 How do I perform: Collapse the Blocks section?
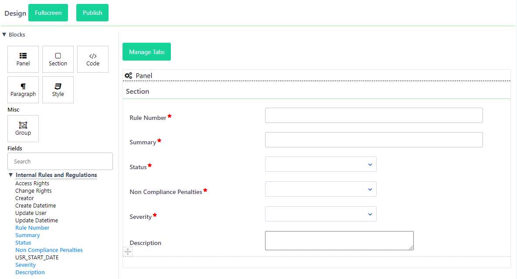pos(4,35)
